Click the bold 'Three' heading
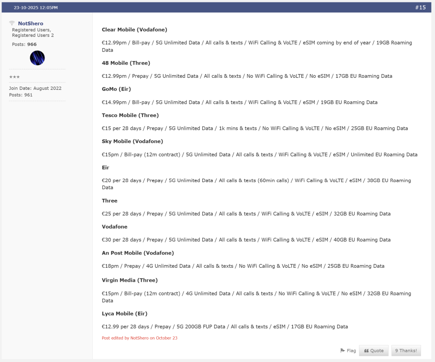The image size is (435, 362). pos(110,201)
